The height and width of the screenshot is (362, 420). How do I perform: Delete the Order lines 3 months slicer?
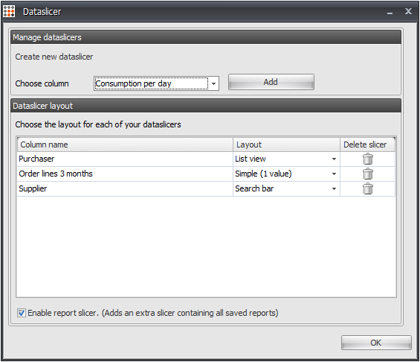(368, 174)
